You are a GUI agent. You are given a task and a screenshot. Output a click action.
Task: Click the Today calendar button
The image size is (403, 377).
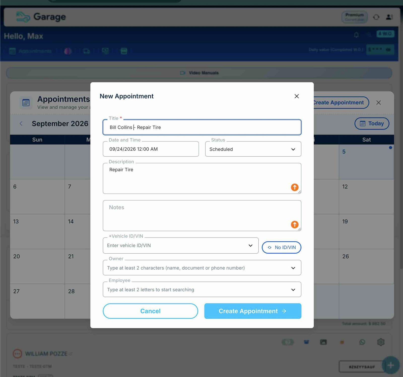tap(372, 124)
